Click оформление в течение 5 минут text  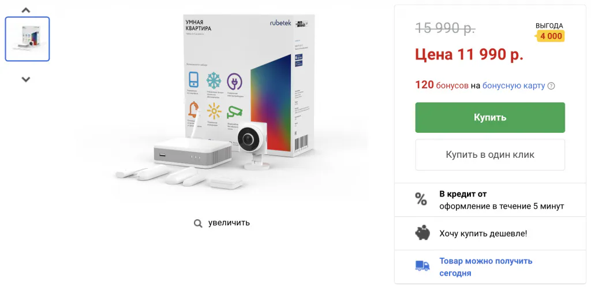pyautogui.click(x=502, y=206)
